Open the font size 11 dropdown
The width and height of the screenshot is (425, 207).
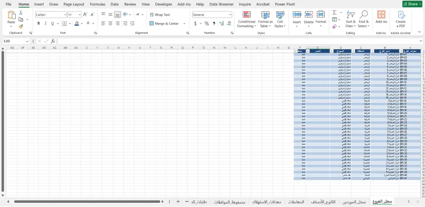coord(80,14)
